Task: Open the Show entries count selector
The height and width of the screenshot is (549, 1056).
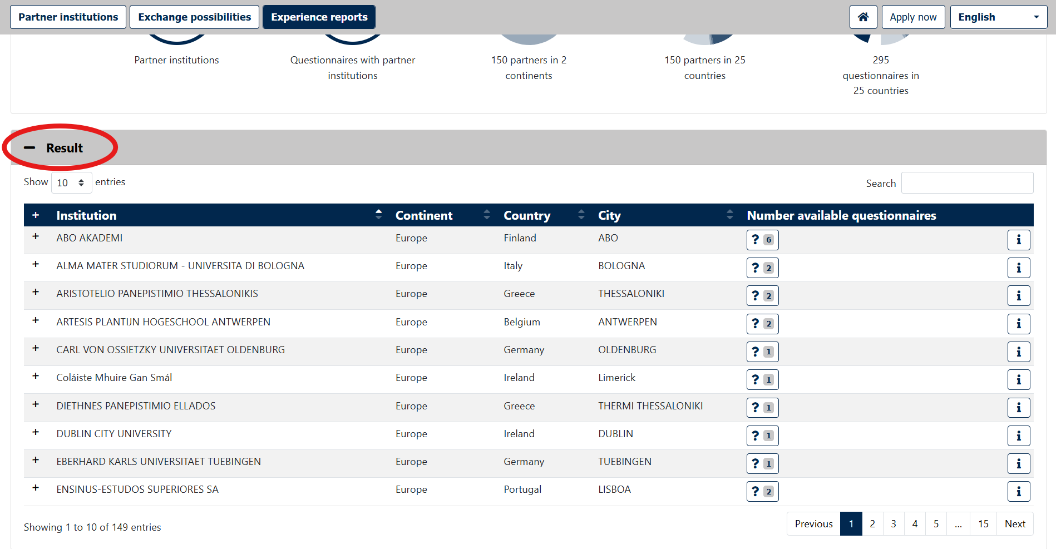Action: 71,182
